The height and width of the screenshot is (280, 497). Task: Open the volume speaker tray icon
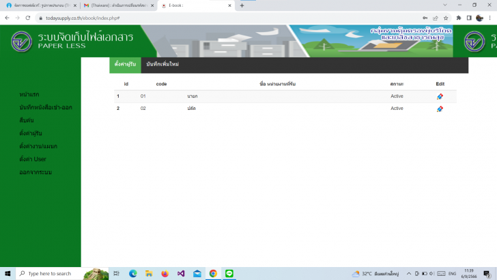point(431,274)
